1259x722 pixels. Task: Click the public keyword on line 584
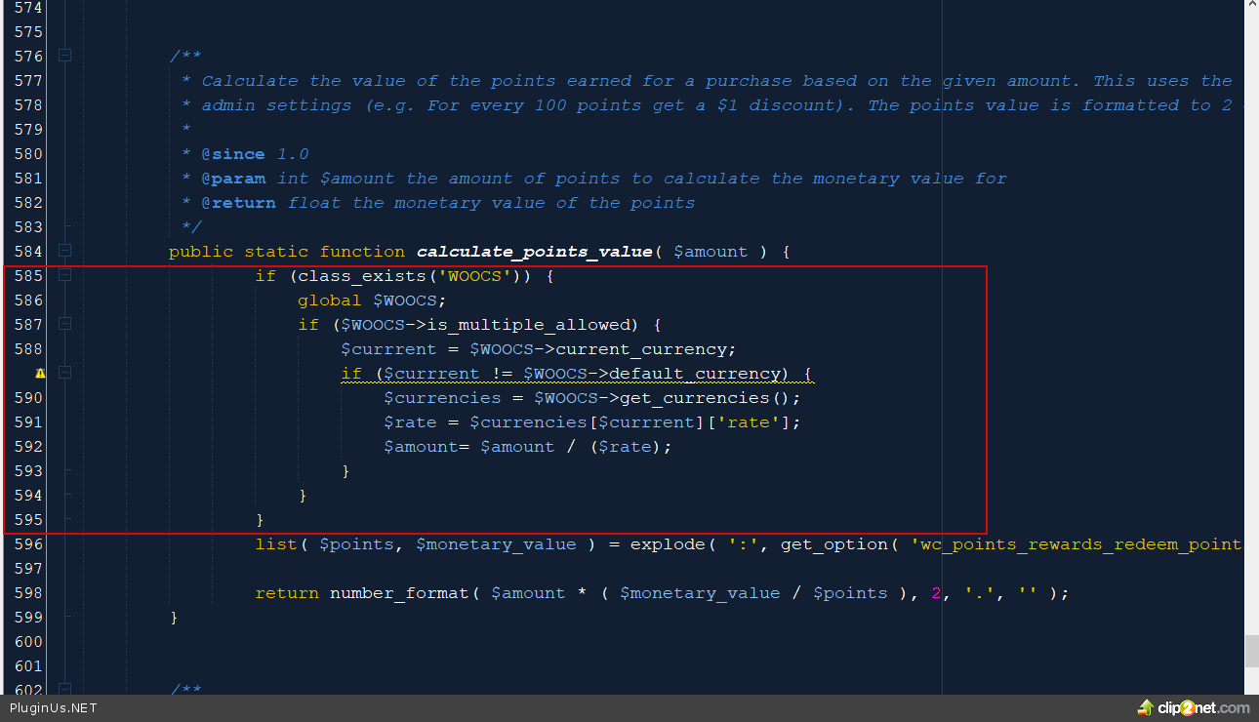pyautogui.click(x=201, y=252)
